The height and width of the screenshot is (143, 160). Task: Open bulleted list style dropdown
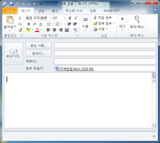(53, 24)
